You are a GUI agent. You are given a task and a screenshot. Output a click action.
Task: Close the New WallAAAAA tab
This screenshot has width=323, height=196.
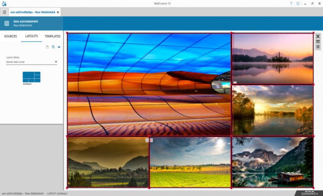tap(58, 12)
